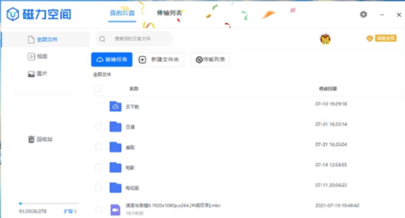Click the blue 链接任务 button
The height and width of the screenshot is (218, 405).
[112, 60]
